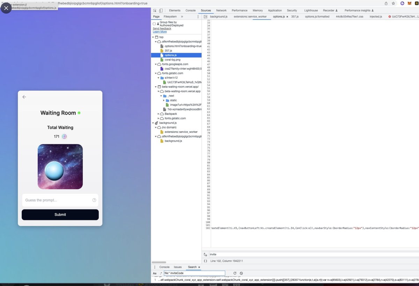Collapse the top frame tree node
This screenshot has width=419, height=286.
tap(153, 37)
